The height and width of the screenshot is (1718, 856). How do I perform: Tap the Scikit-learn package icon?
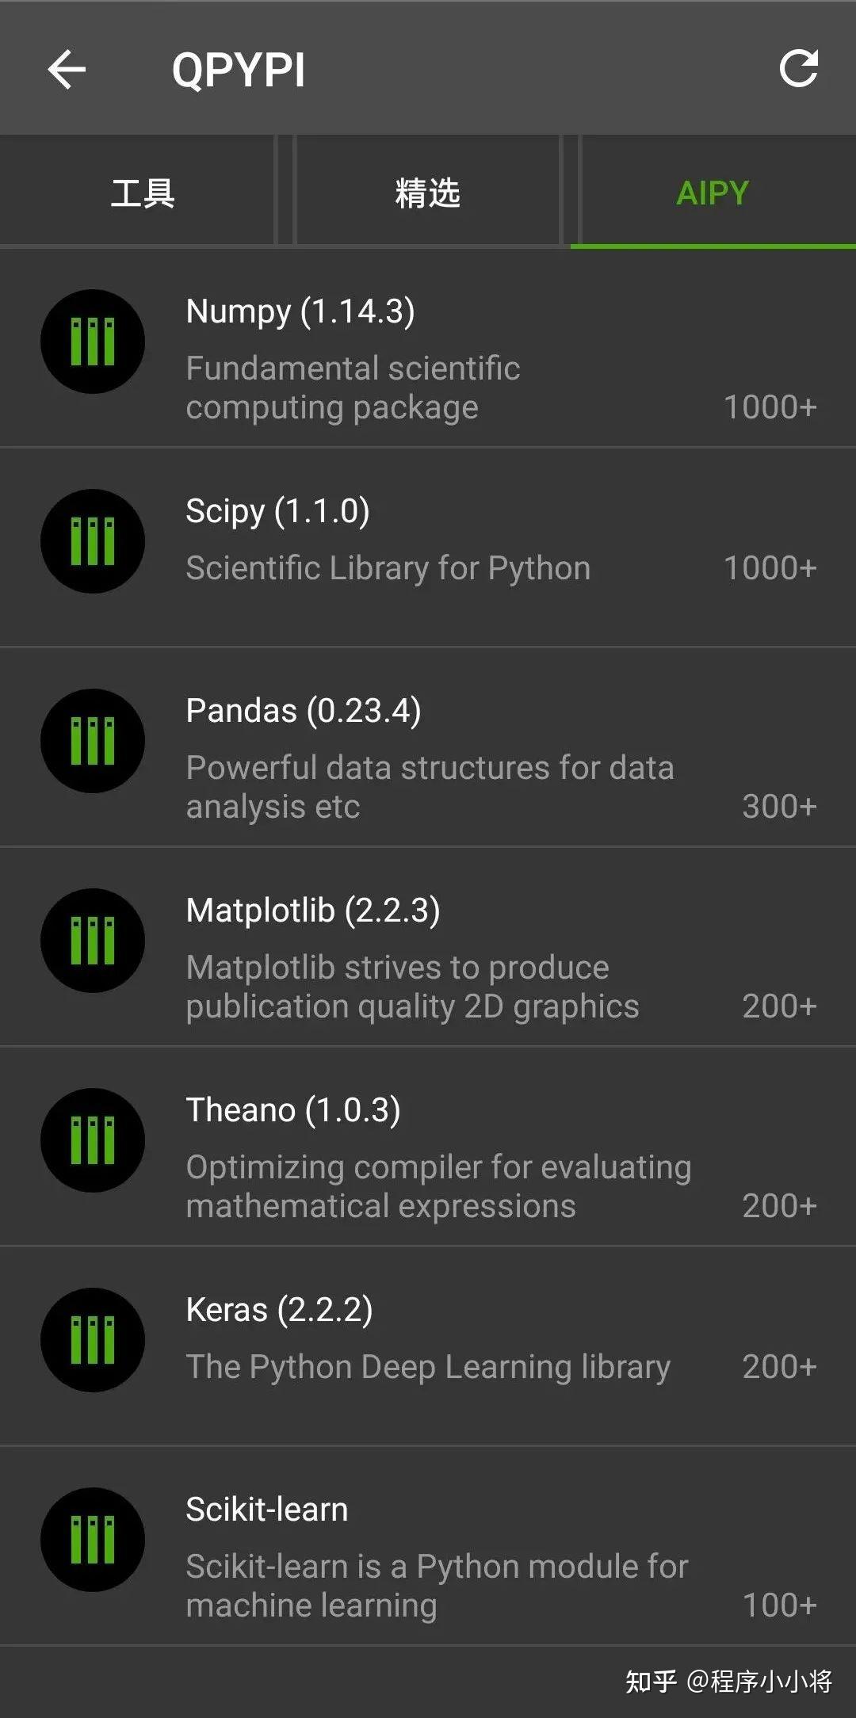(x=93, y=1540)
